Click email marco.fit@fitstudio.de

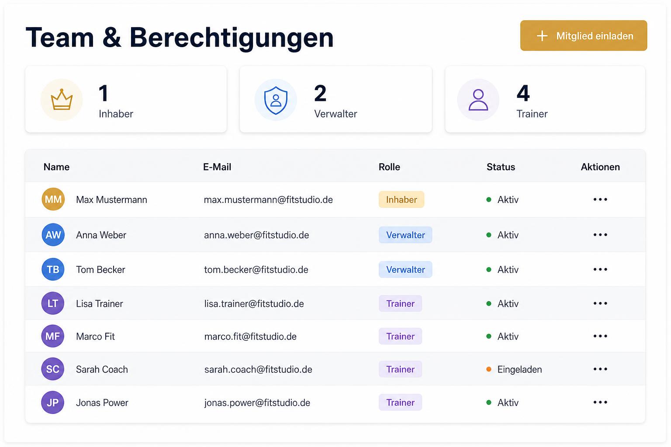[x=250, y=336]
